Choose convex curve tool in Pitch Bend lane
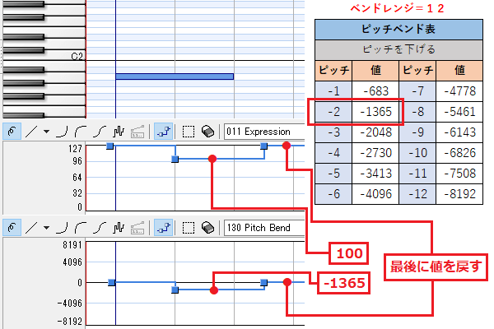Viewport: 494px width, 329px height. point(80,227)
